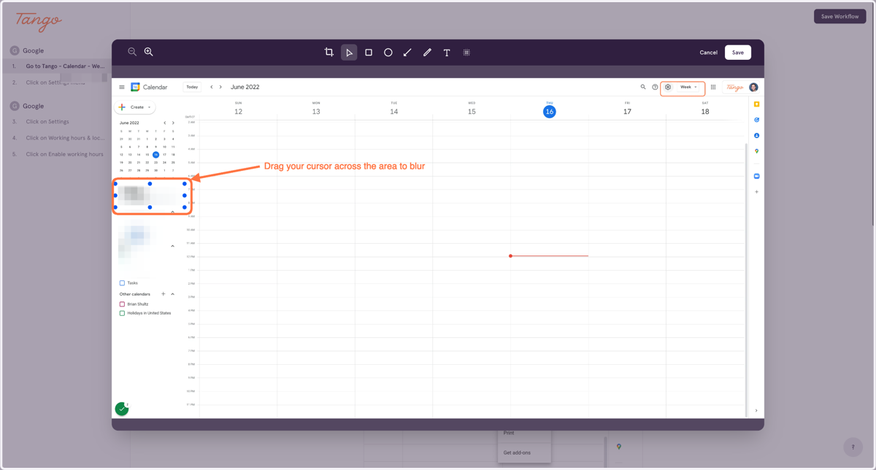
Task: Open Calendar support help icon
Action: pos(655,87)
